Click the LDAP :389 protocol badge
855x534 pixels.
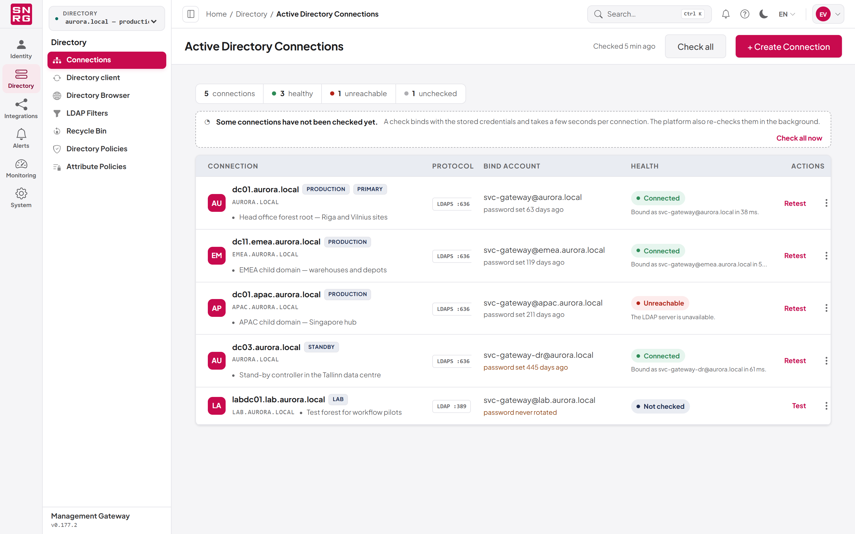pyautogui.click(x=452, y=406)
